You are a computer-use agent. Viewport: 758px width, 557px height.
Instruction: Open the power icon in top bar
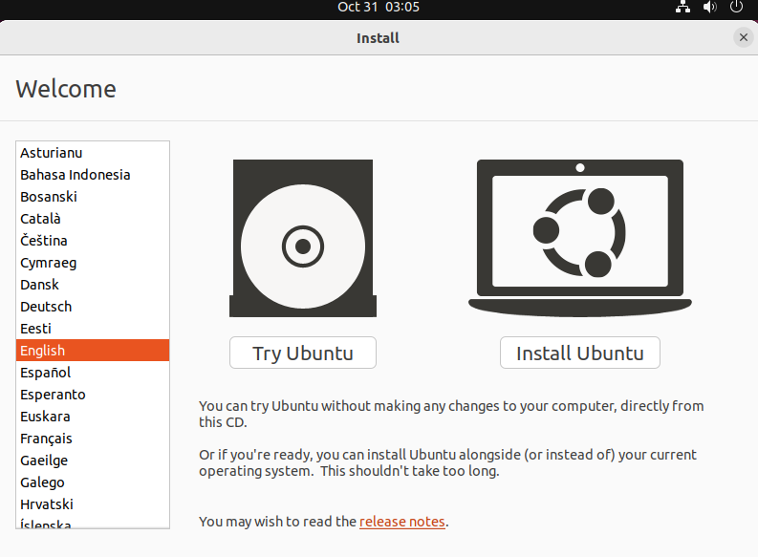(736, 8)
